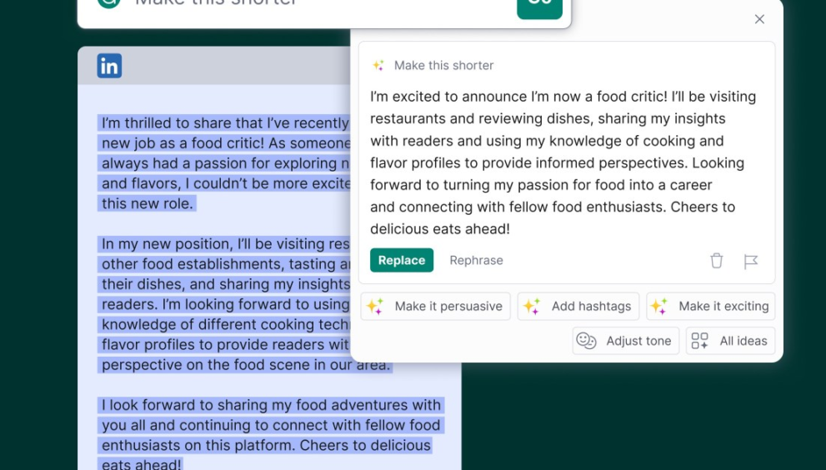Image resolution: width=826 pixels, height=470 pixels.
Task: Flag the suggestion with the flag icon
Action: (x=751, y=261)
